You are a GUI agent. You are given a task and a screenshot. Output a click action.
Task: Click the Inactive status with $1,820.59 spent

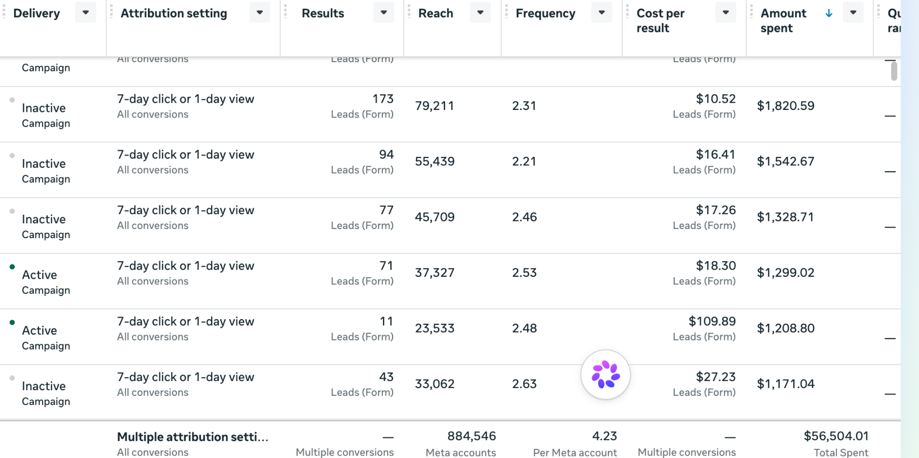pyautogui.click(x=44, y=108)
